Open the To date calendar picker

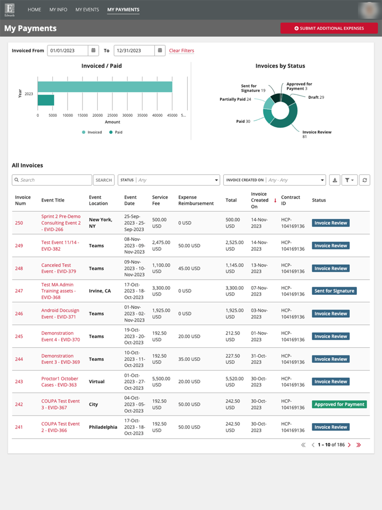tap(158, 50)
